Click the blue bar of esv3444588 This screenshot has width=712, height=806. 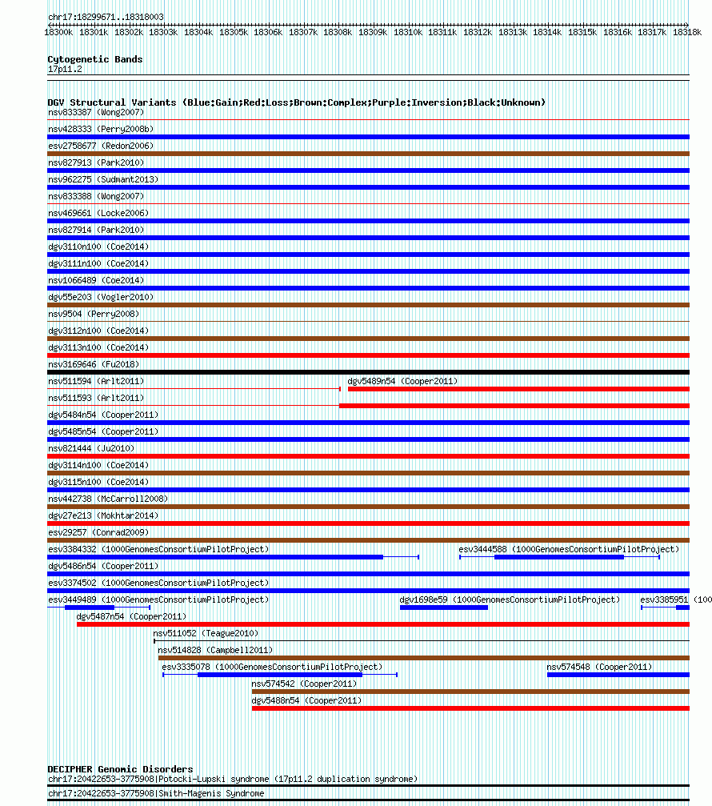559,557
